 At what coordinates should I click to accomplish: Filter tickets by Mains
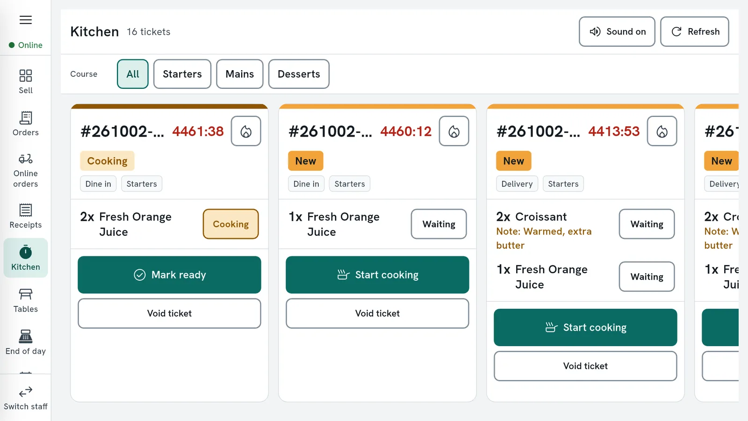tap(240, 74)
